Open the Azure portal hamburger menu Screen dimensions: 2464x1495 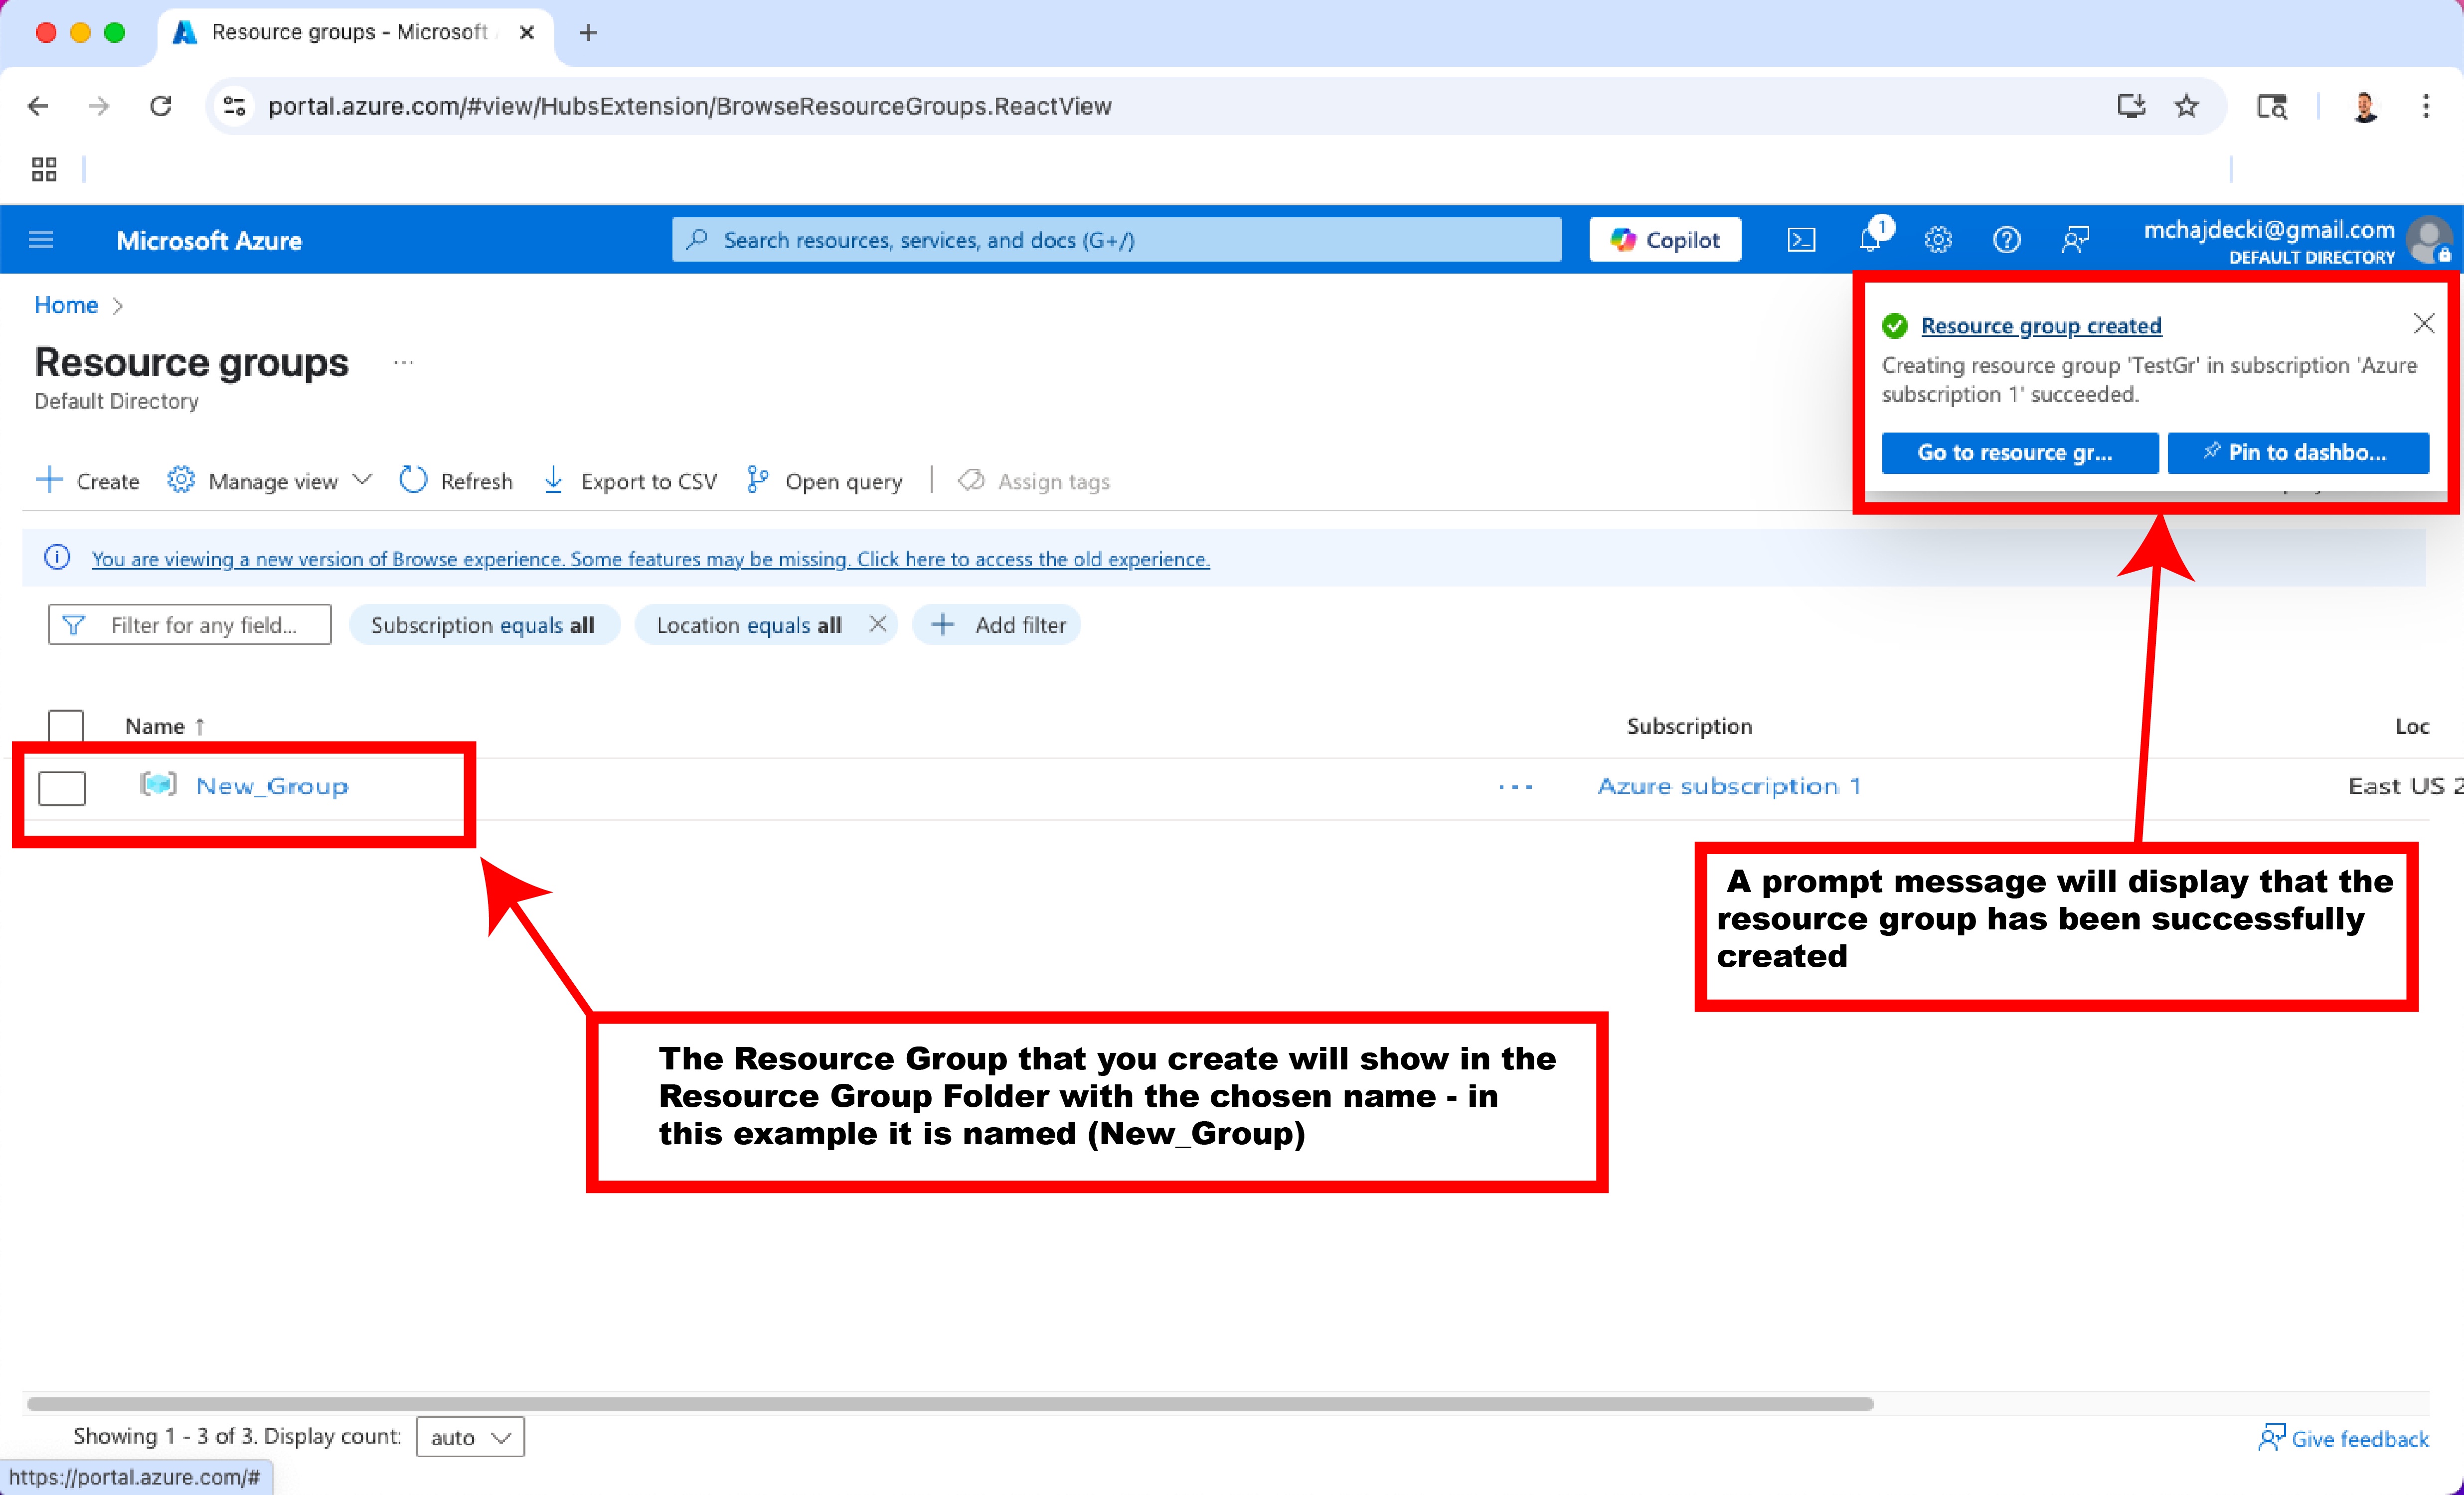click(41, 240)
